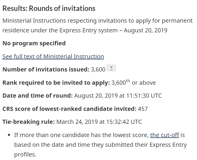Click the March 24, 2019 tie-breaking timestamp

click(99, 122)
